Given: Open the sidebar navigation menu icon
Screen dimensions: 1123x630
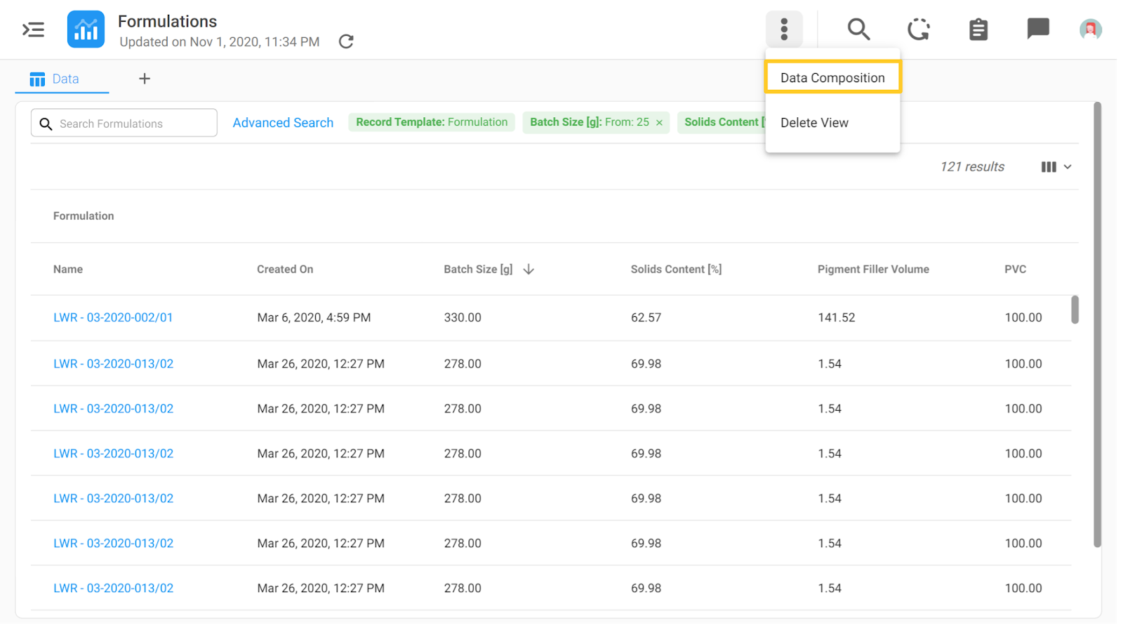Looking at the screenshot, I should click(33, 29).
